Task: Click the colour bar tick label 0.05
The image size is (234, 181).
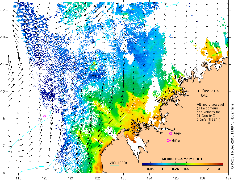Action: 150,169
